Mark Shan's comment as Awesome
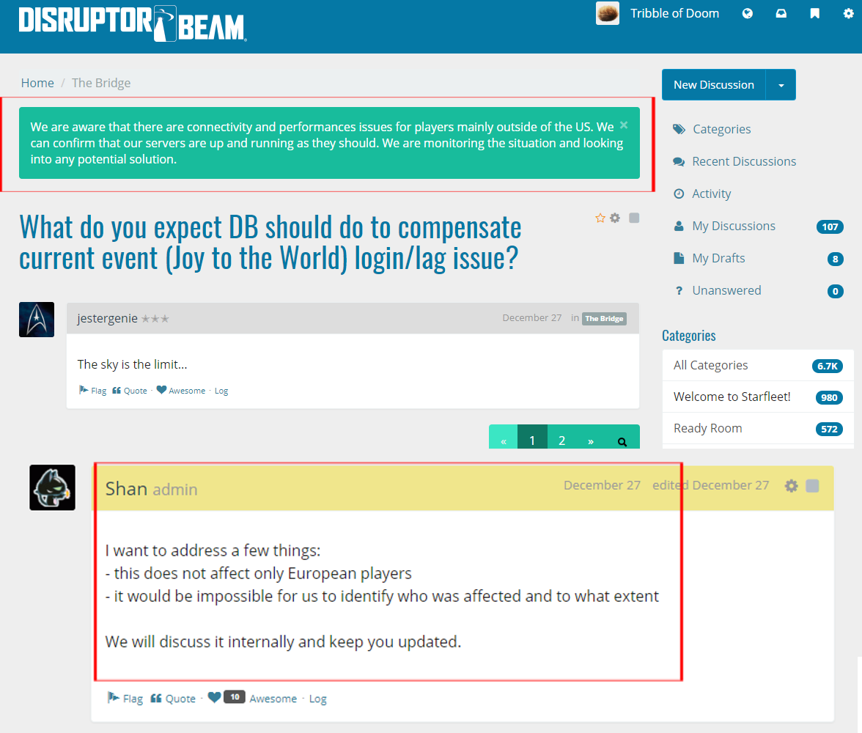 [x=273, y=699]
